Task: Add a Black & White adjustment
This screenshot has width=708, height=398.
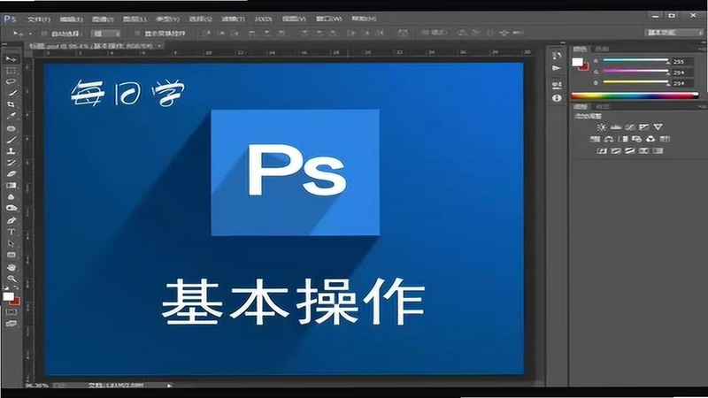Action: 623,139
